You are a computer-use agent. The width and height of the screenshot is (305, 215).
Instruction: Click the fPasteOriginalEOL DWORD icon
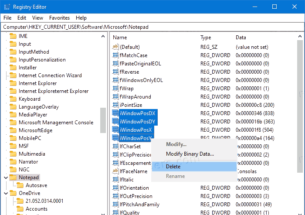115,64
